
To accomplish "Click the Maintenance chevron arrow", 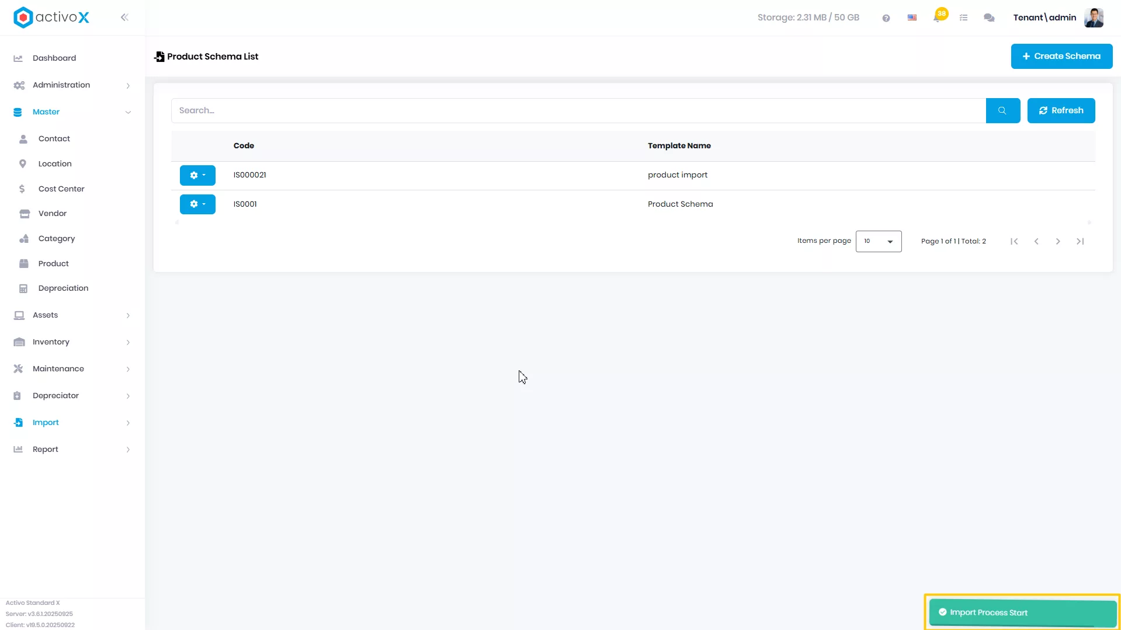I will [128, 369].
